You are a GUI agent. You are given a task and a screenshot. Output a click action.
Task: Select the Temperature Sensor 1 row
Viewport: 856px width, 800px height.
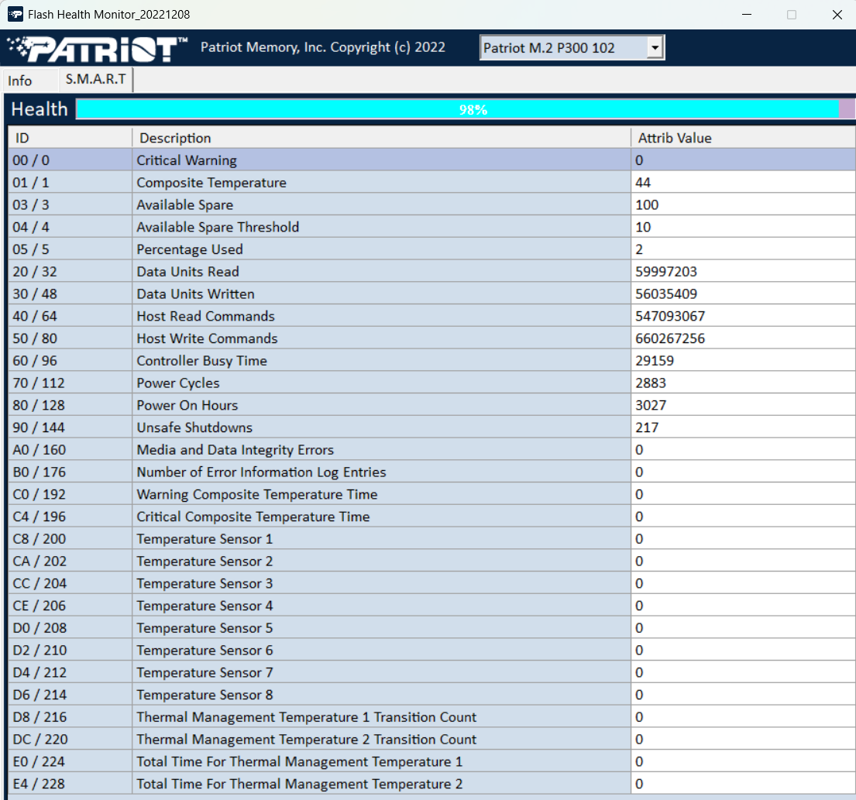[x=431, y=539]
